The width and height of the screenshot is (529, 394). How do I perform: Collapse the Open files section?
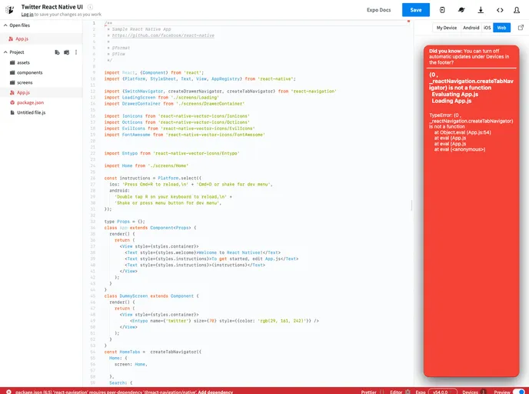(4, 25)
